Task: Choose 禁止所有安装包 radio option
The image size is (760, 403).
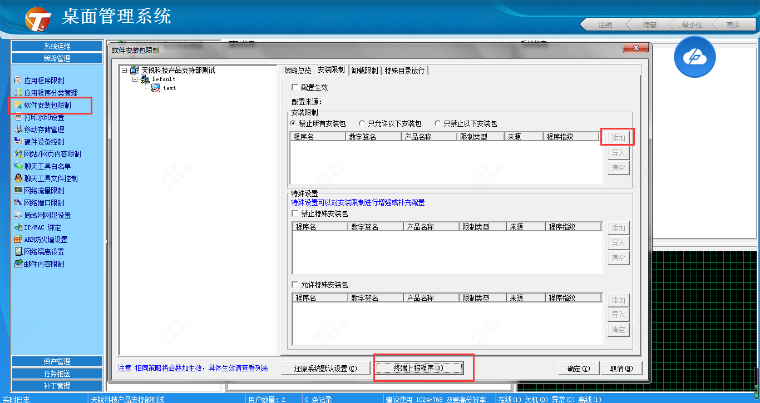Action: [293, 123]
